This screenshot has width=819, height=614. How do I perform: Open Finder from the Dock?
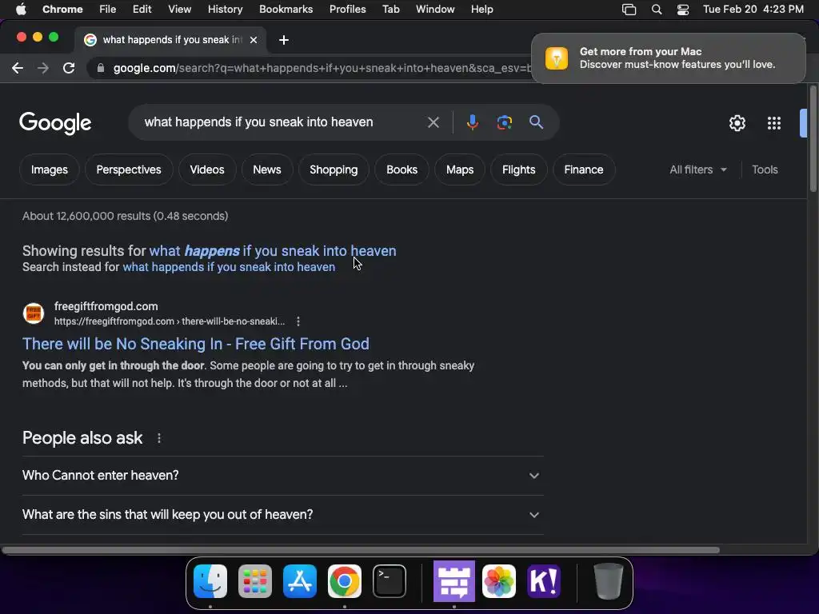pos(210,581)
